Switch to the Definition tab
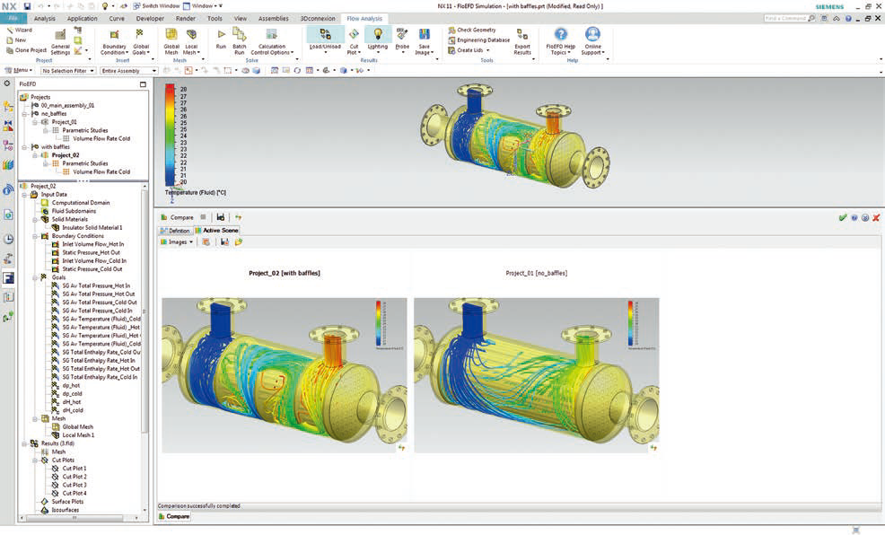Image resolution: width=885 pixels, height=535 pixels. click(175, 231)
